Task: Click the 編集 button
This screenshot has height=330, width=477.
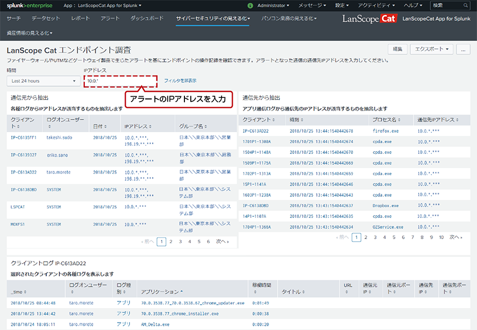Action: (397, 49)
